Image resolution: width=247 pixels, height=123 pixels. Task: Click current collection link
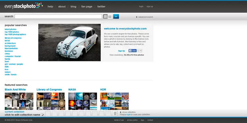14,112
